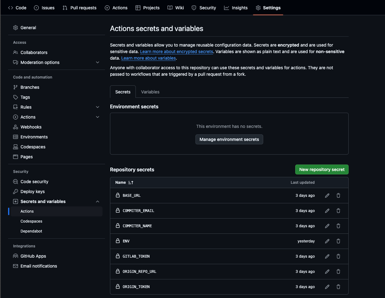This screenshot has height=298, width=385.
Task: Click Manage environment secrets button
Action: click(x=229, y=139)
